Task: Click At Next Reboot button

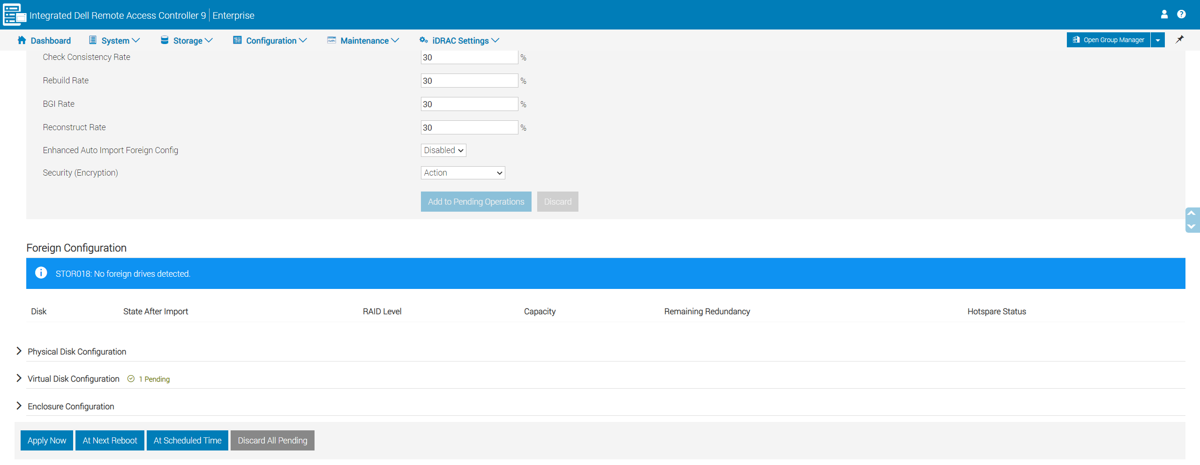Action: [x=110, y=441]
